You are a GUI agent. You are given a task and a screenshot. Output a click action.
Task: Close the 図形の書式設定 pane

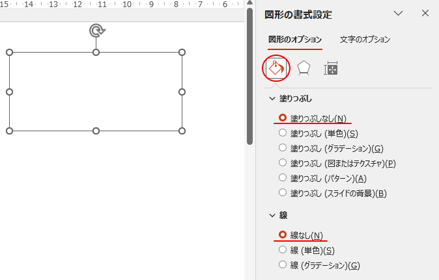425,13
